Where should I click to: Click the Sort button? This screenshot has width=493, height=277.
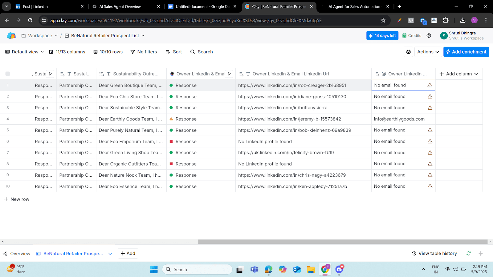(x=174, y=52)
